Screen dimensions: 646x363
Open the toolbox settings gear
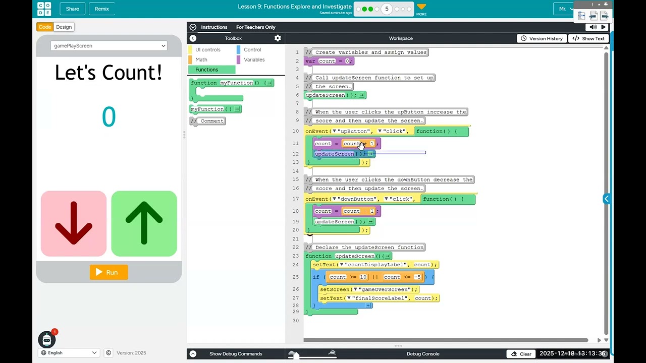click(x=278, y=38)
